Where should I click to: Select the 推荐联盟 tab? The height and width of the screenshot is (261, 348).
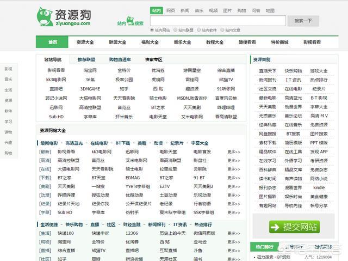tap(86, 59)
